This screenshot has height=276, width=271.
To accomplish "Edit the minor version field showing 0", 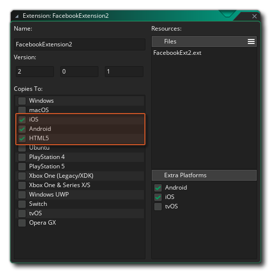I will pos(79,72).
